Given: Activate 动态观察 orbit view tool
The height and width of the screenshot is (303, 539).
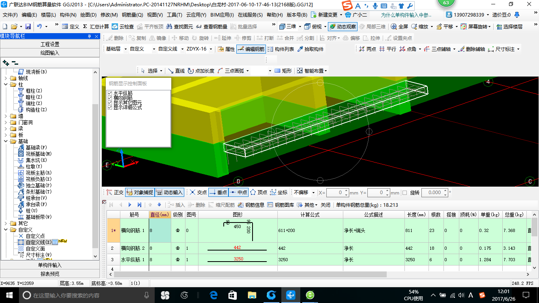Looking at the screenshot, I should [342, 26].
